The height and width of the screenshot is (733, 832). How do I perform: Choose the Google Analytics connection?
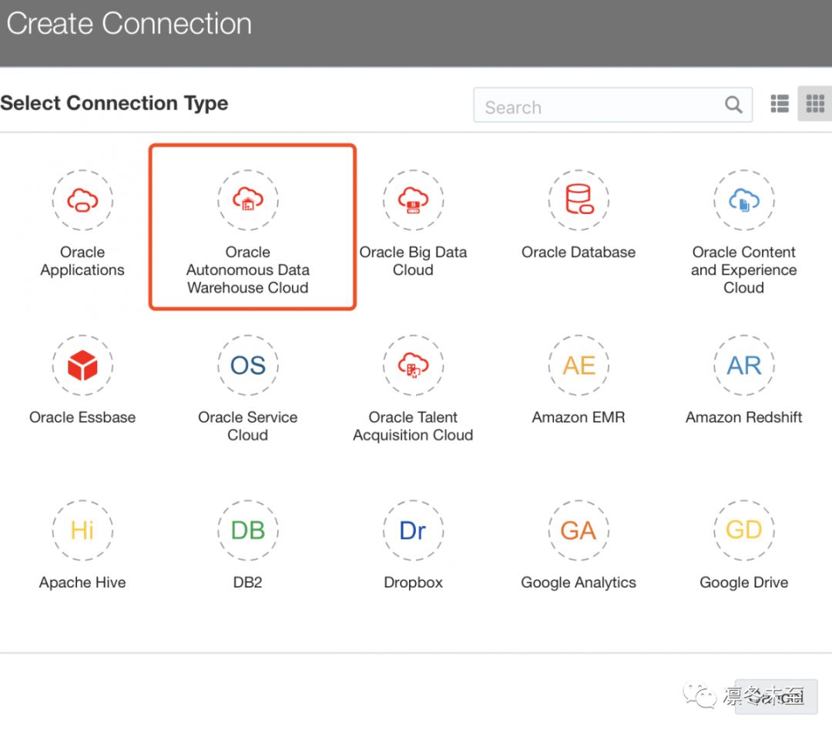pyautogui.click(x=579, y=531)
